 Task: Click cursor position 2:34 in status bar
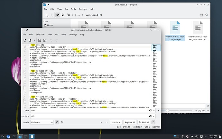click(x=119, y=127)
